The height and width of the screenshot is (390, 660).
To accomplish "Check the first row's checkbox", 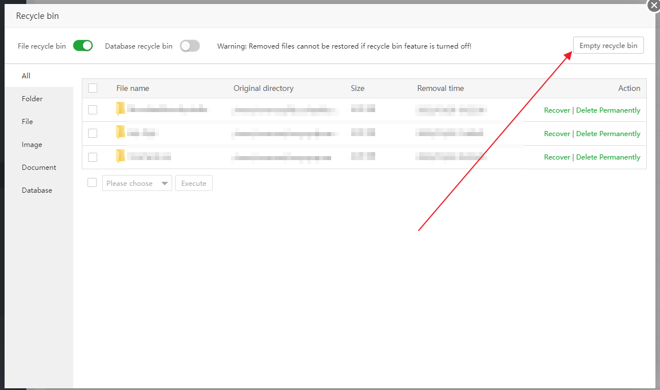I will [x=93, y=110].
